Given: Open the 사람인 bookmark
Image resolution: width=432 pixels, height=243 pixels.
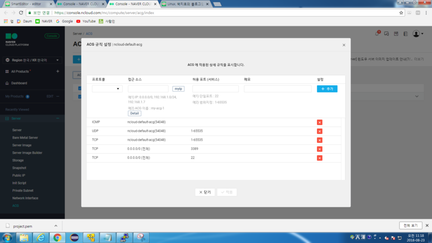Looking at the screenshot, I should click(107, 21).
